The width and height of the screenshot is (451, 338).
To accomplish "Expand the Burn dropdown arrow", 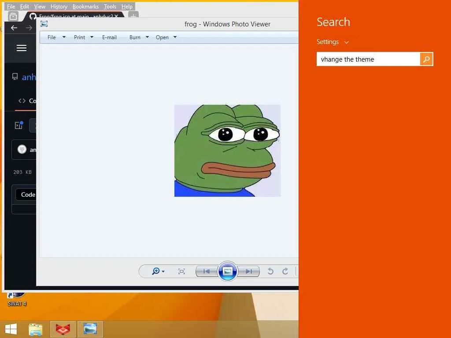I will (x=147, y=37).
